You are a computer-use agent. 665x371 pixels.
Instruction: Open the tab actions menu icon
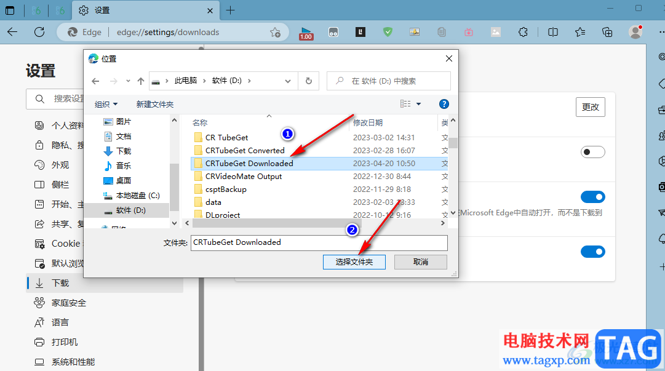point(10,10)
